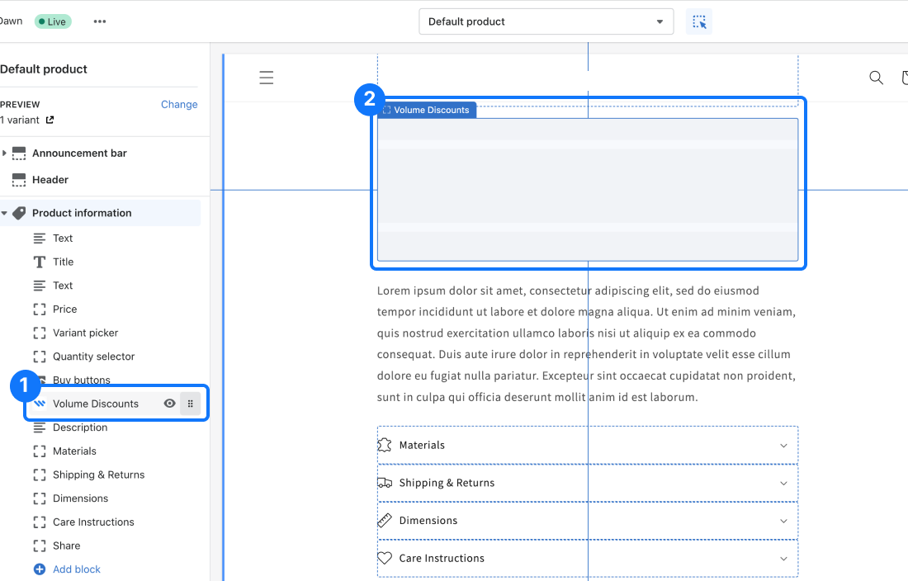Click the Add block link
908x581 pixels.
tap(77, 569)
